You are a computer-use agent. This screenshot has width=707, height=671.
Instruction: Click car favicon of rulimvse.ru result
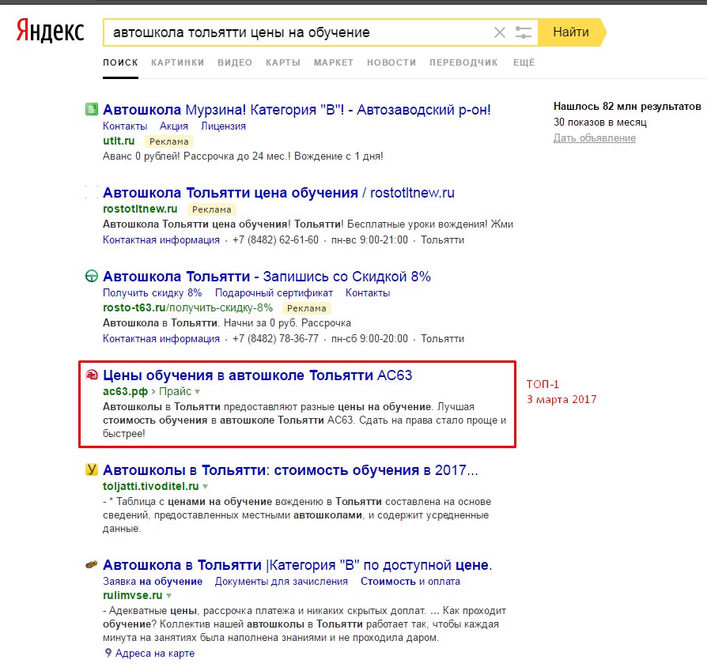tap(92, 564)
